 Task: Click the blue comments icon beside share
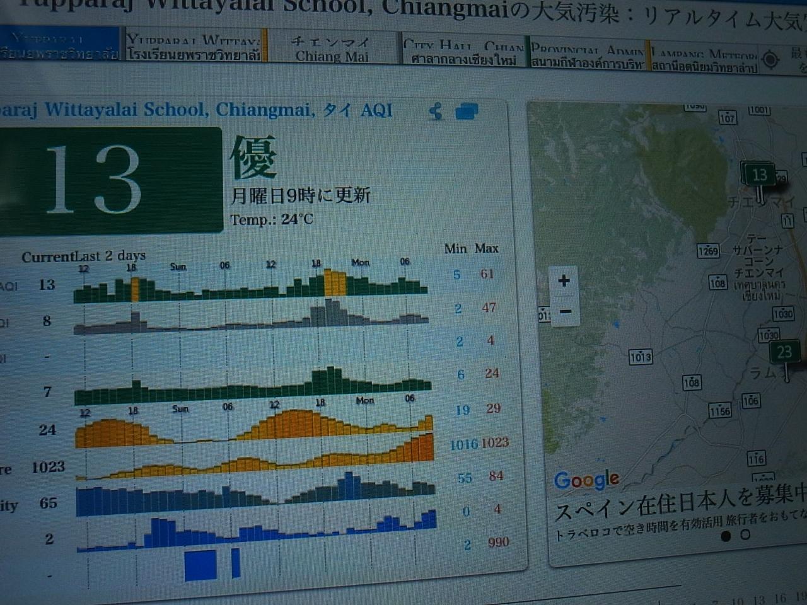(x=466, y=112)
